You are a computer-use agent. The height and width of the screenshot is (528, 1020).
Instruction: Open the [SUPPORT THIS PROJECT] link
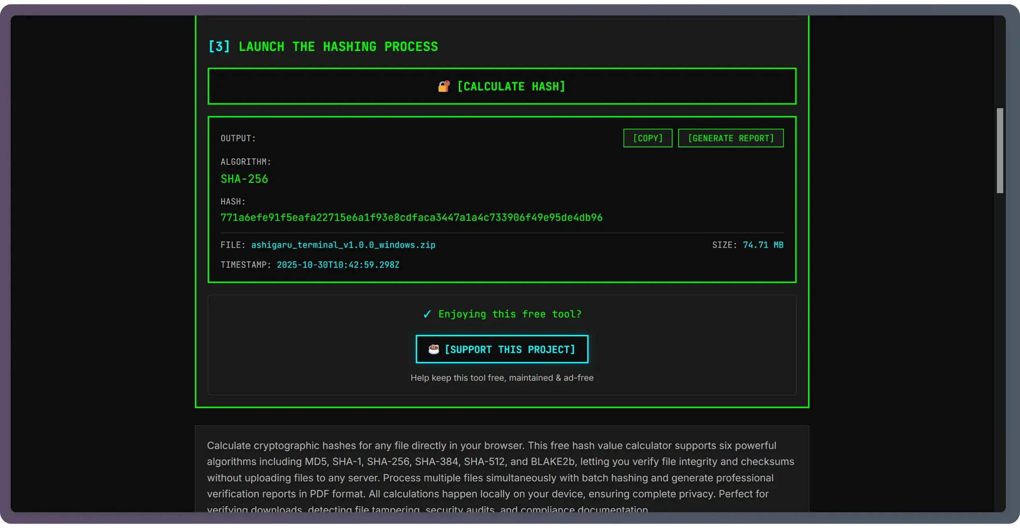pos(502,349)
